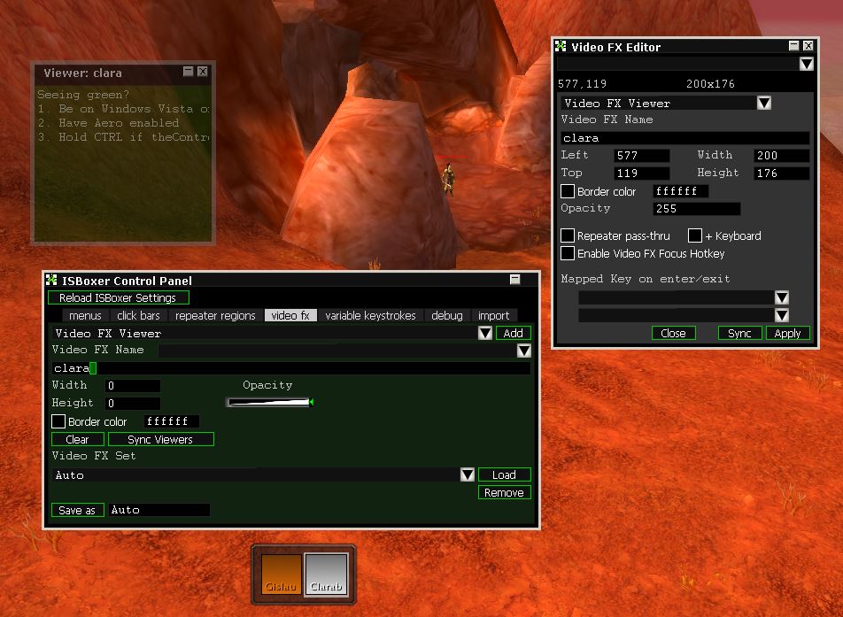The width and height of the screenshot is (843, 617).
Task: Focus the clara name field in Video FX Editor
Action: (x=685, y=138)
